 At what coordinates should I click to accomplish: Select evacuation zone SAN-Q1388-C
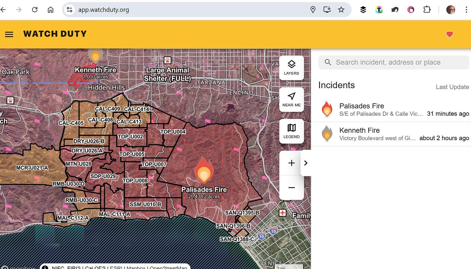[237, 239]
